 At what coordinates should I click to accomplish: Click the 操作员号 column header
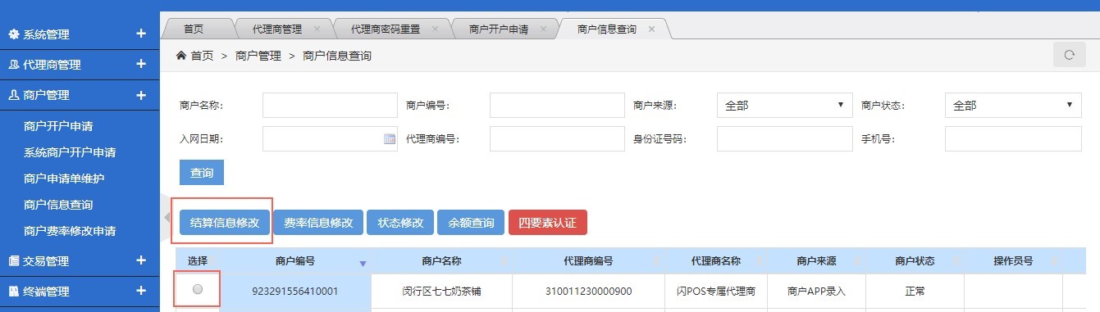[1013, 261]
